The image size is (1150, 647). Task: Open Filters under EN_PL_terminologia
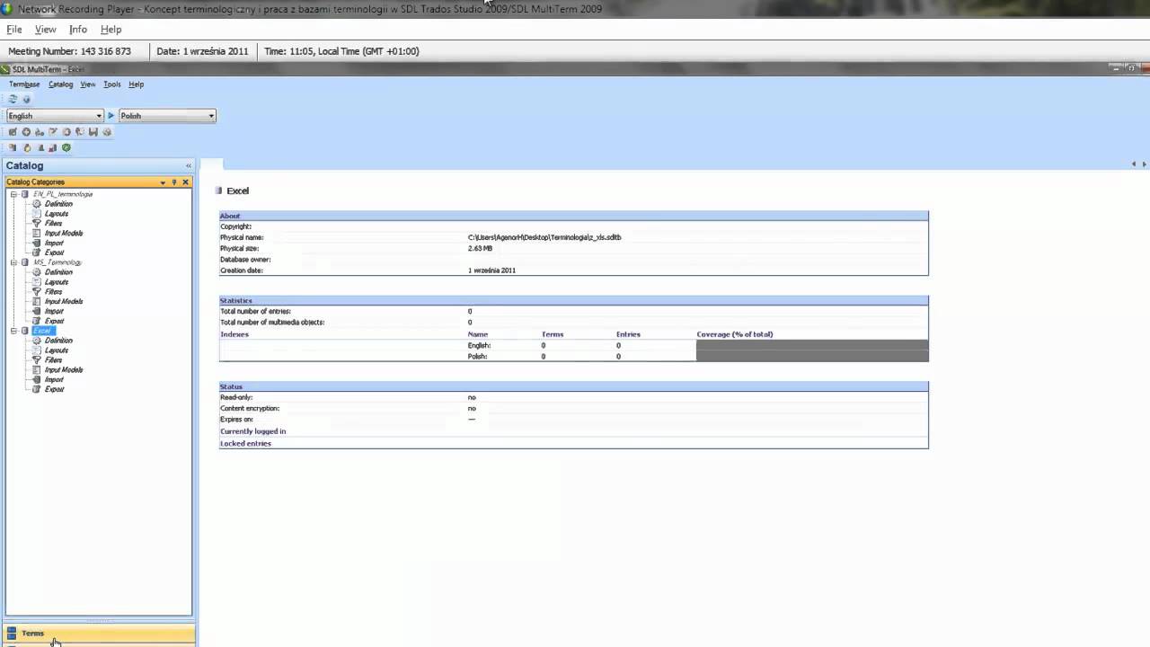click(54, 224)
